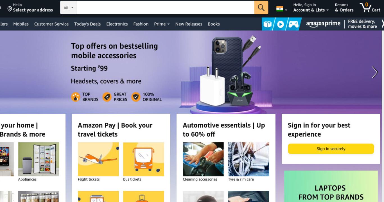The height and width of the screenshot is (202, 384).
Task: Open the shopping cart icon
Action: tap(370, 8)
